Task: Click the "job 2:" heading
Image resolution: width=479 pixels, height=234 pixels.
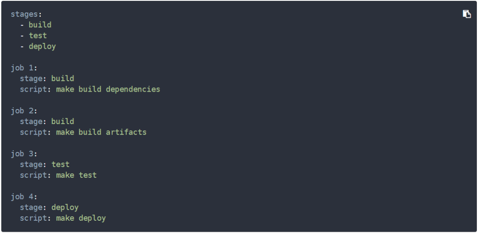Action: 24,111
